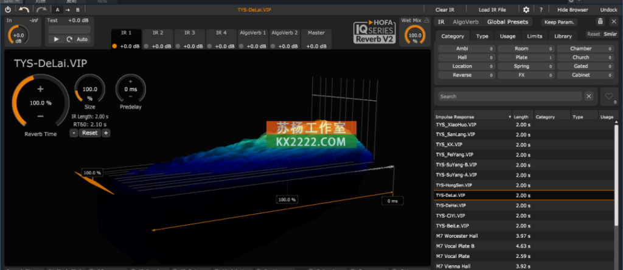The height and width of the screenshot is (270, 623).
Task: Click the Size knob
Action: [90, 90]
